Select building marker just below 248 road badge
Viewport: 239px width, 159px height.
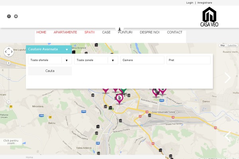tap(98, 153)
